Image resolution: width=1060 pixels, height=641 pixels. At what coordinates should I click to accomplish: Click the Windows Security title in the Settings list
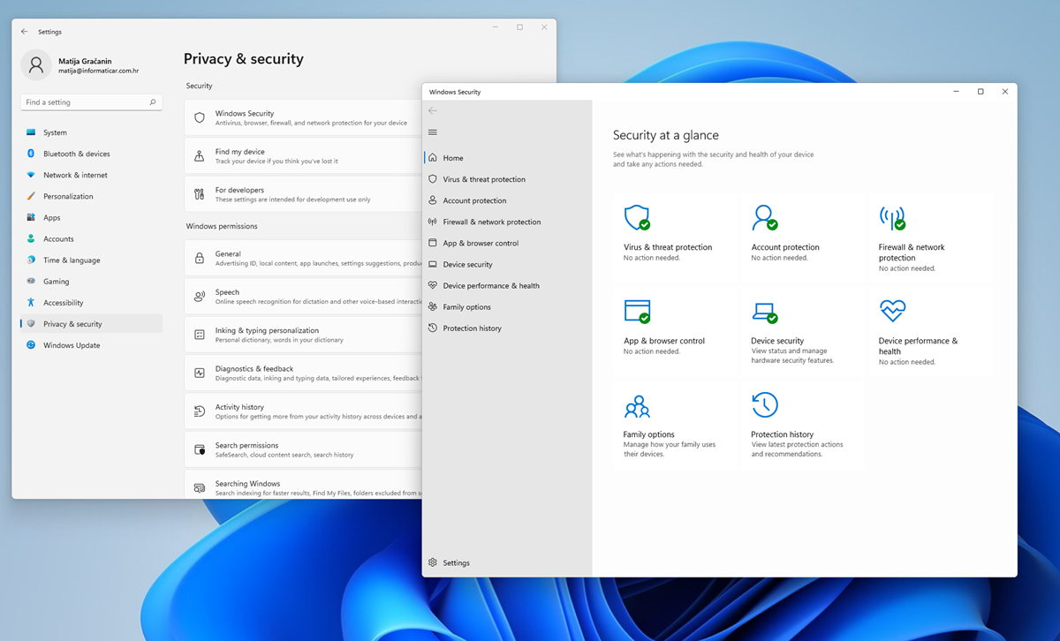pos(245,113)
